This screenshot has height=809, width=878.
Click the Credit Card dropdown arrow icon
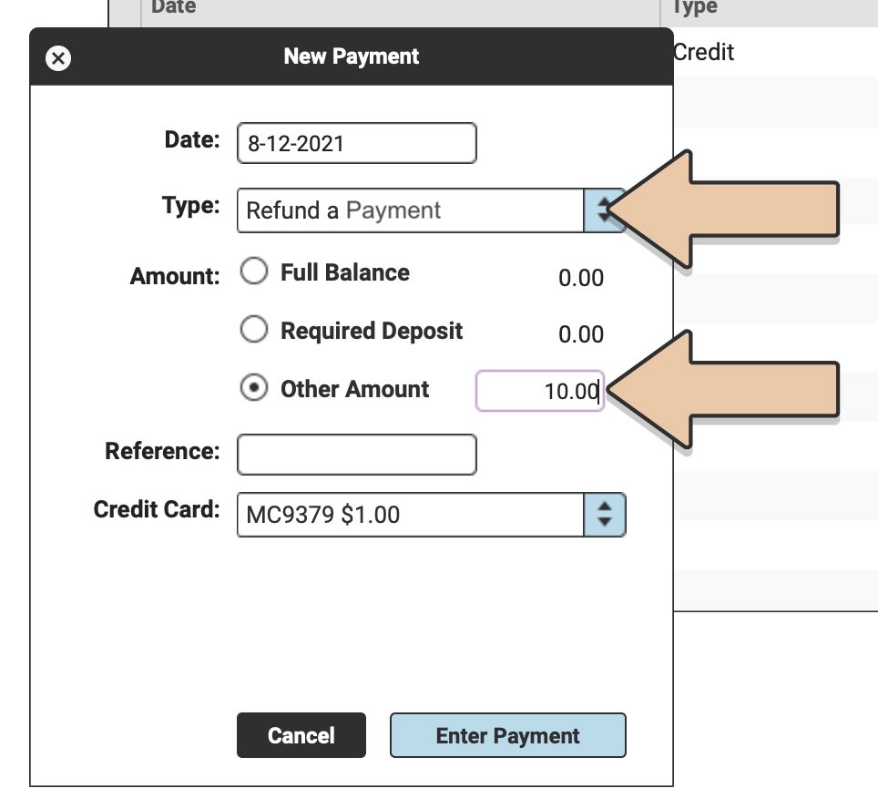tap(604, 515)
